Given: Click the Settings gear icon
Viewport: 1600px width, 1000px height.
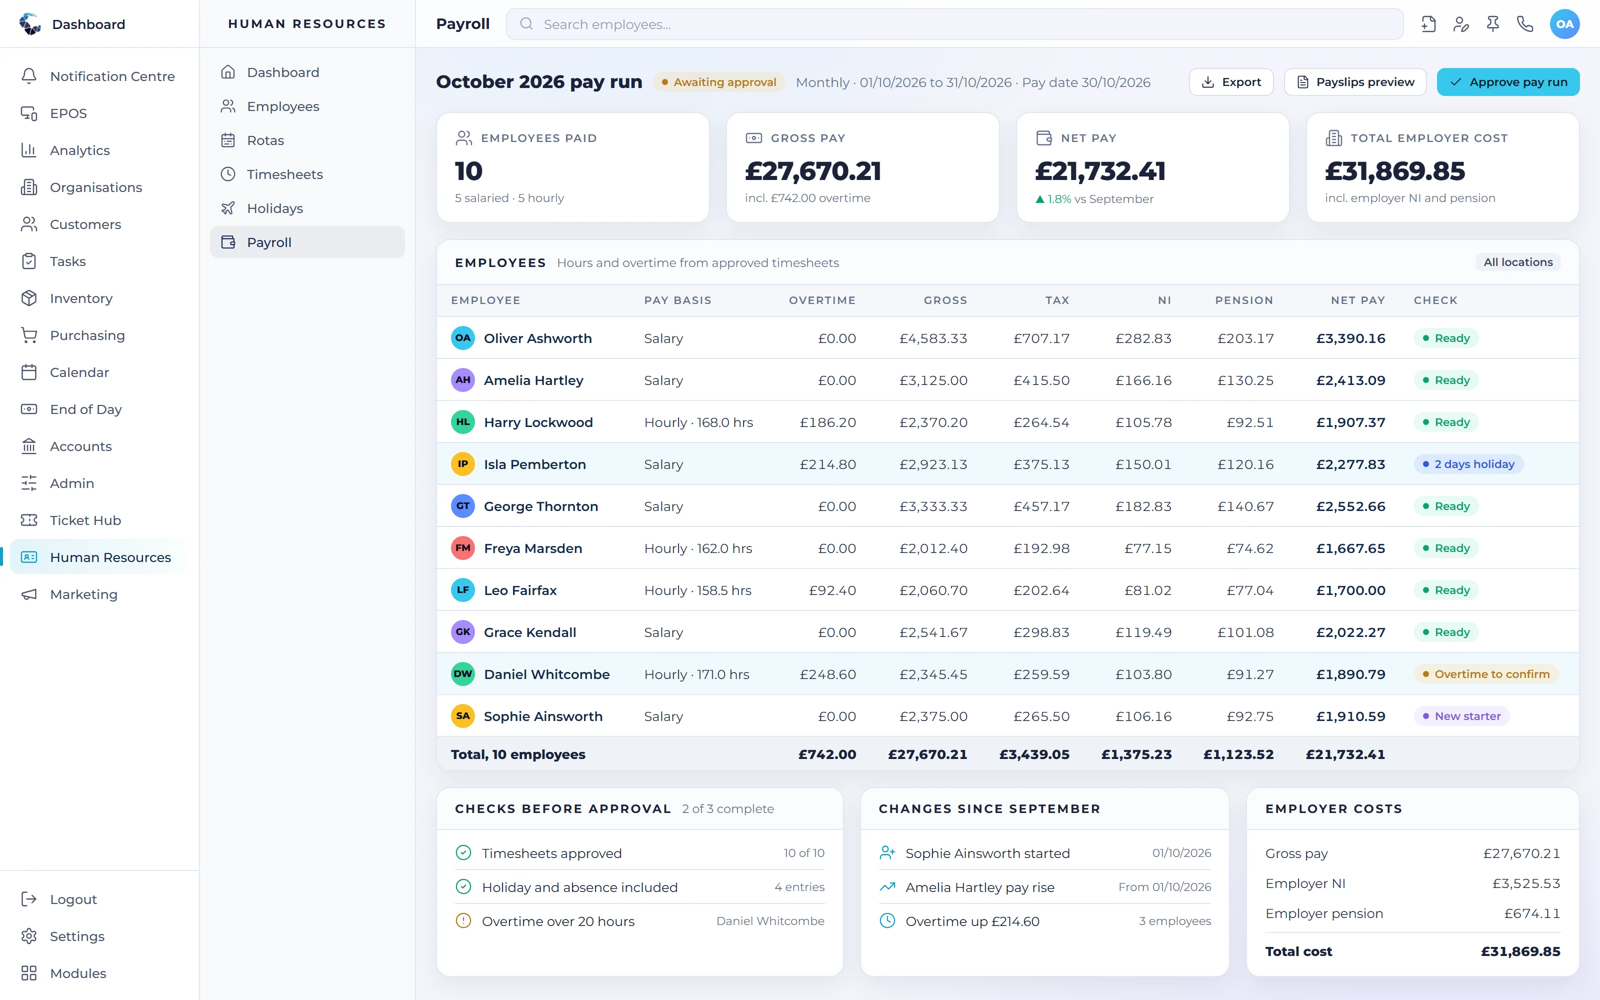Looking at the screenshot, I should pos(29,936).
